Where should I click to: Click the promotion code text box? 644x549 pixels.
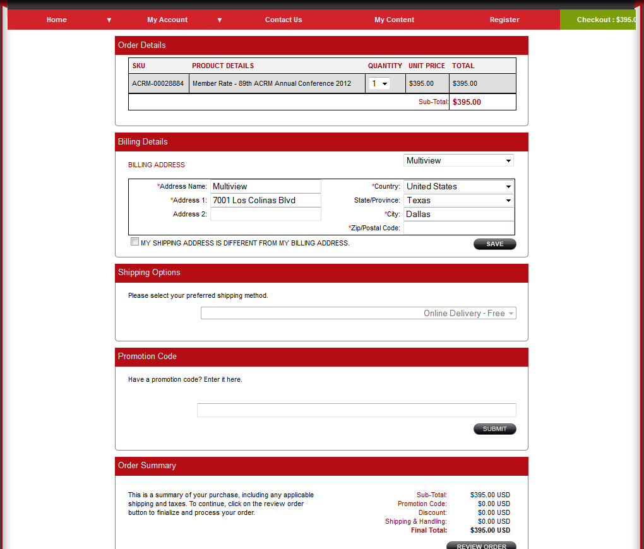[x=356, y=410]
